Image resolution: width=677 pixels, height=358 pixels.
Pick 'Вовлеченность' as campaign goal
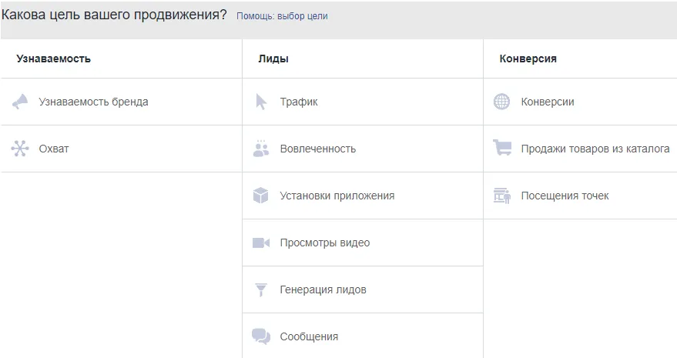pos(317,149)
